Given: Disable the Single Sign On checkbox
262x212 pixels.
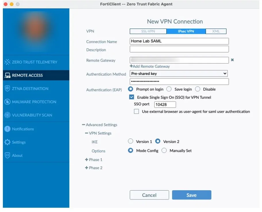Looking at the screenshot, I should [x=132, y=97].
